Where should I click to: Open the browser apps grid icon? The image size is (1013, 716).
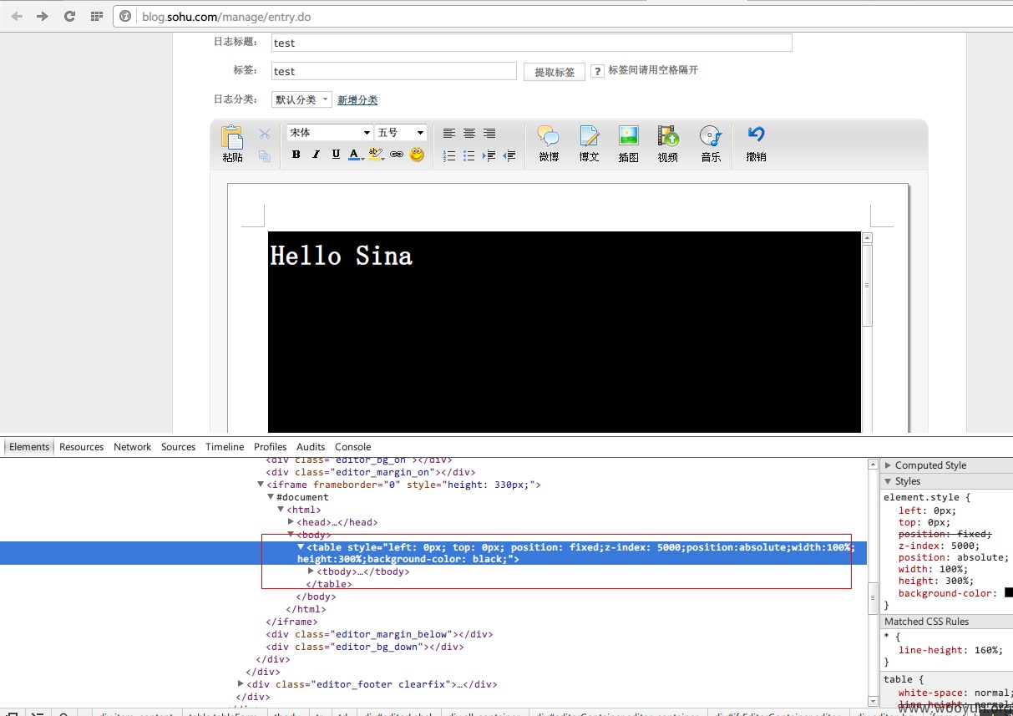(x=96, y=16)
